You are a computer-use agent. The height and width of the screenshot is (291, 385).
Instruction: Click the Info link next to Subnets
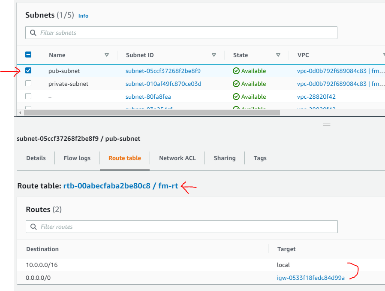pyautogui.click(x=83, y=16)
